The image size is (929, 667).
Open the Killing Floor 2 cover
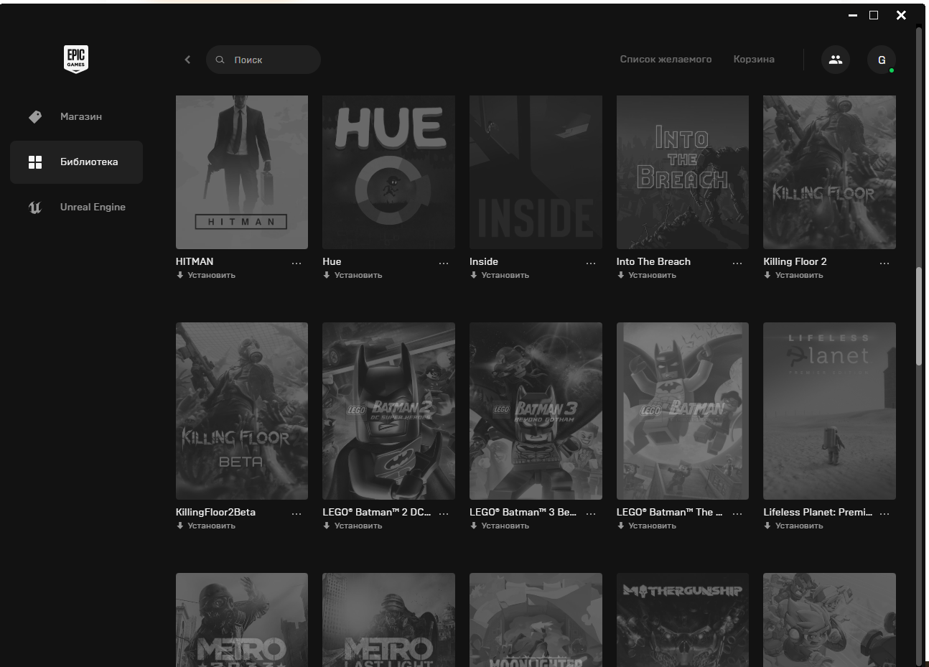(829, 172)
